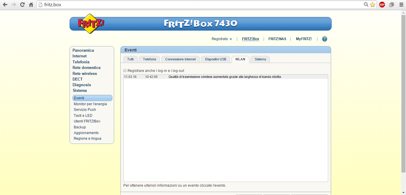Expand Internet in the sidebar
Image resolution: width=406 pixels, height=195 pixels.
tap(80, 56)
